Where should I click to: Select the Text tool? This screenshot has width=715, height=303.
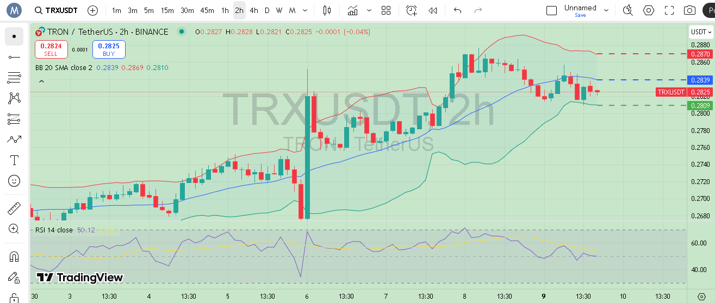pos(14,160)
